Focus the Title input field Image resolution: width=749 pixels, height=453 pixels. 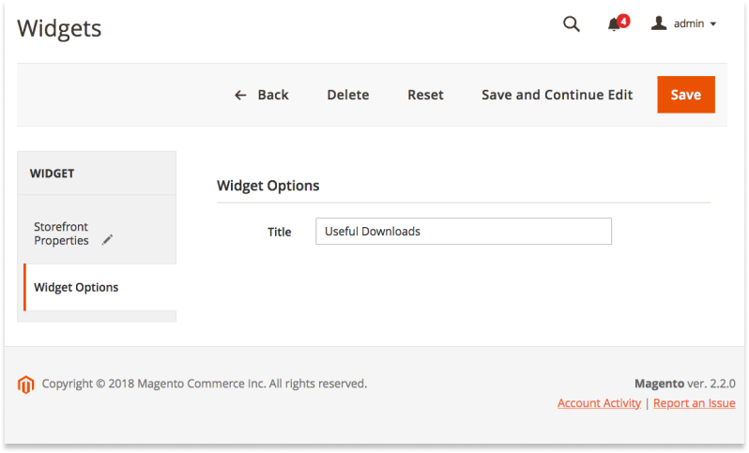464,232
